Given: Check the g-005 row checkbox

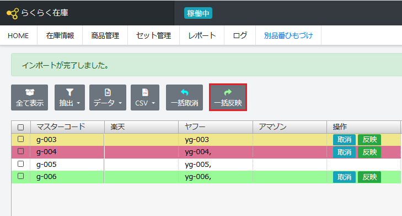Looking at the screenshot, I should point(21,164).
